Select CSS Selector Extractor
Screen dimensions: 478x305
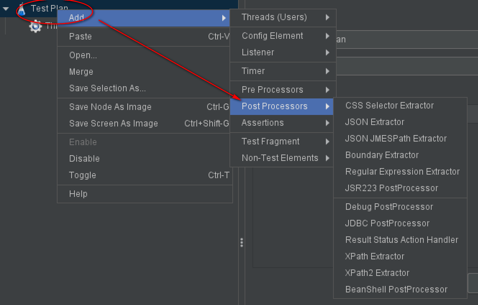click(390, 106)
